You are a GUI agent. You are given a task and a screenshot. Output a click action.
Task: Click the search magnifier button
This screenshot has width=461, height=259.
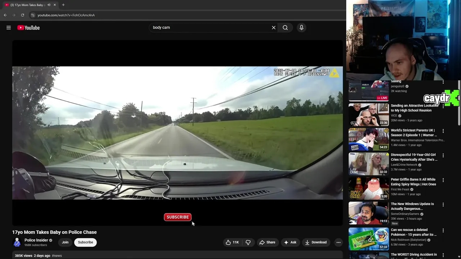pyautogui.click(x=285, y=28)
